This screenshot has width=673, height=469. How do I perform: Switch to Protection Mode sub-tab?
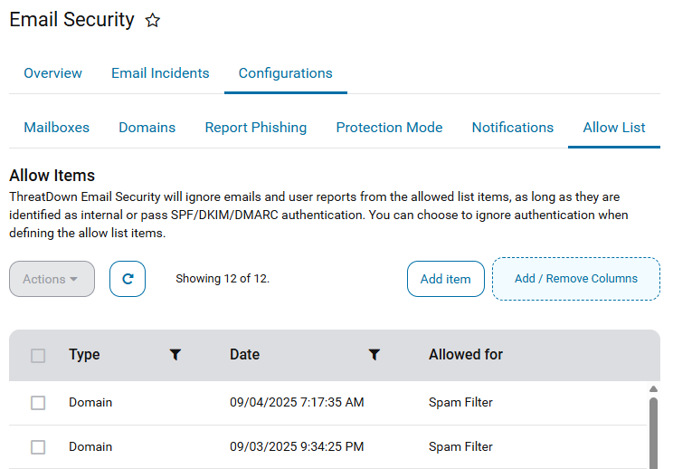click(389, 127)
